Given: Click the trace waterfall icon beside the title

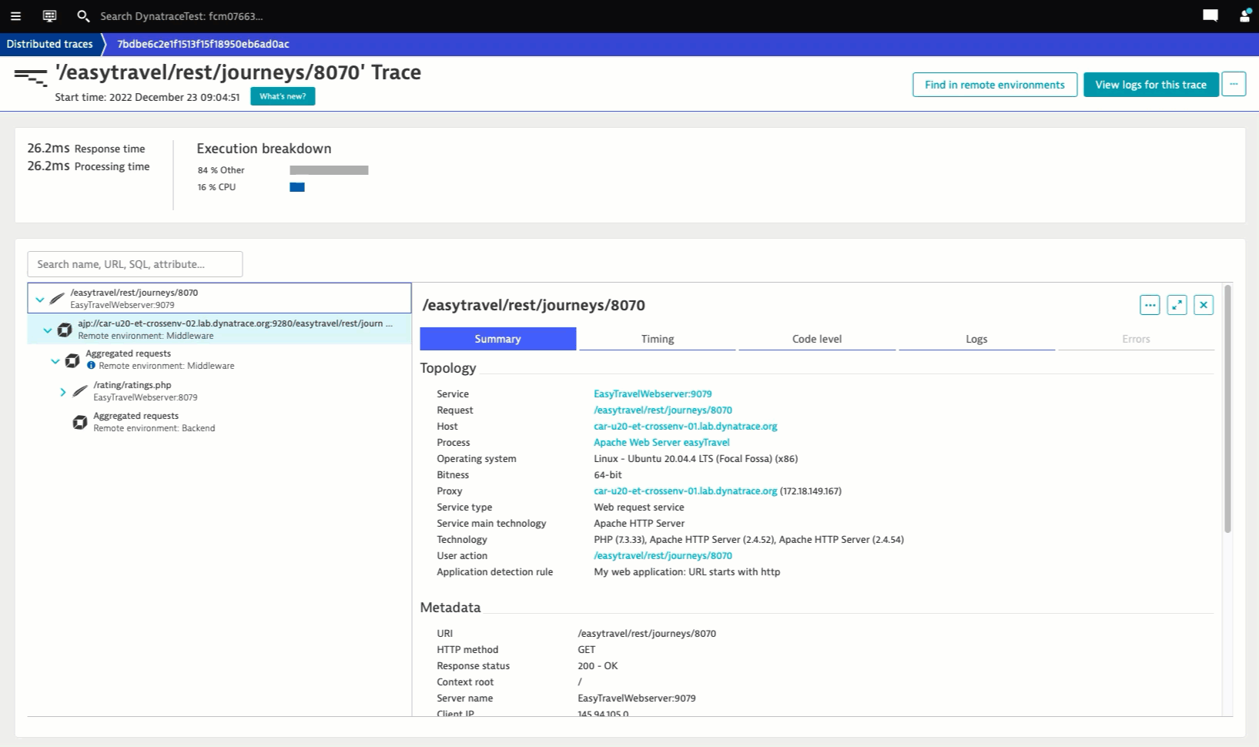Looking at the screenshot, I should point(31,77).
